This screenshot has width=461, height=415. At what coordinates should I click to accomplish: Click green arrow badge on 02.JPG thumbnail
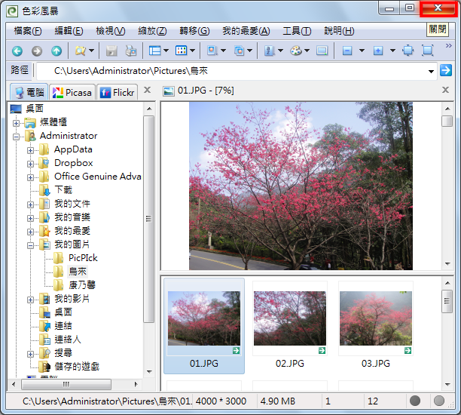point(322,351)
